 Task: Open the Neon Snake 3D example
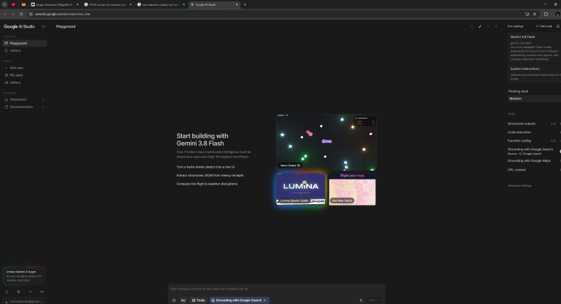(x=327, y=142)
